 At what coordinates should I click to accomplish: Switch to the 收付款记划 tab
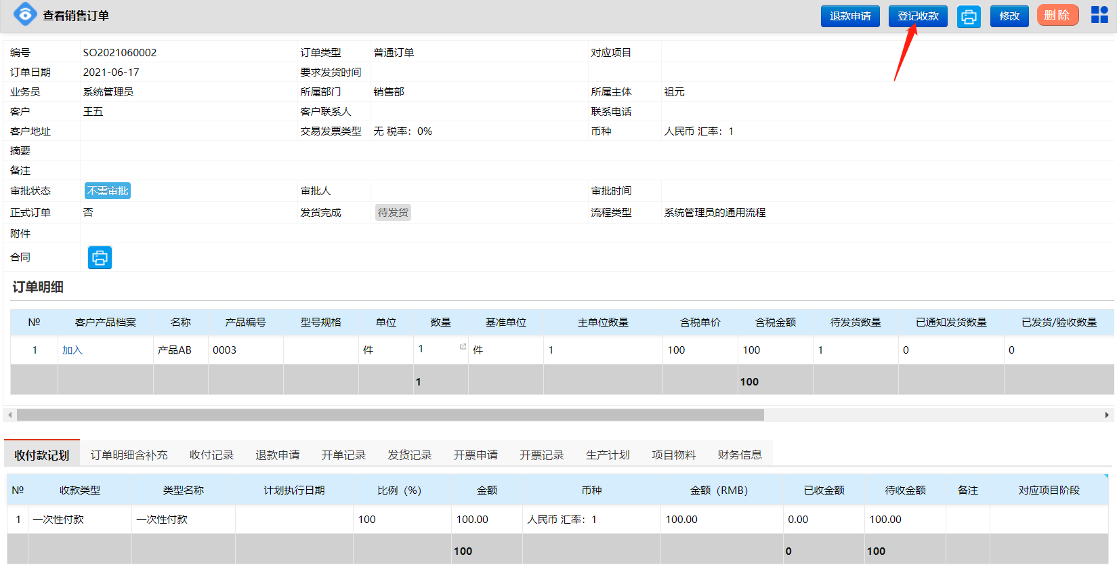click(x=42, y=455)
